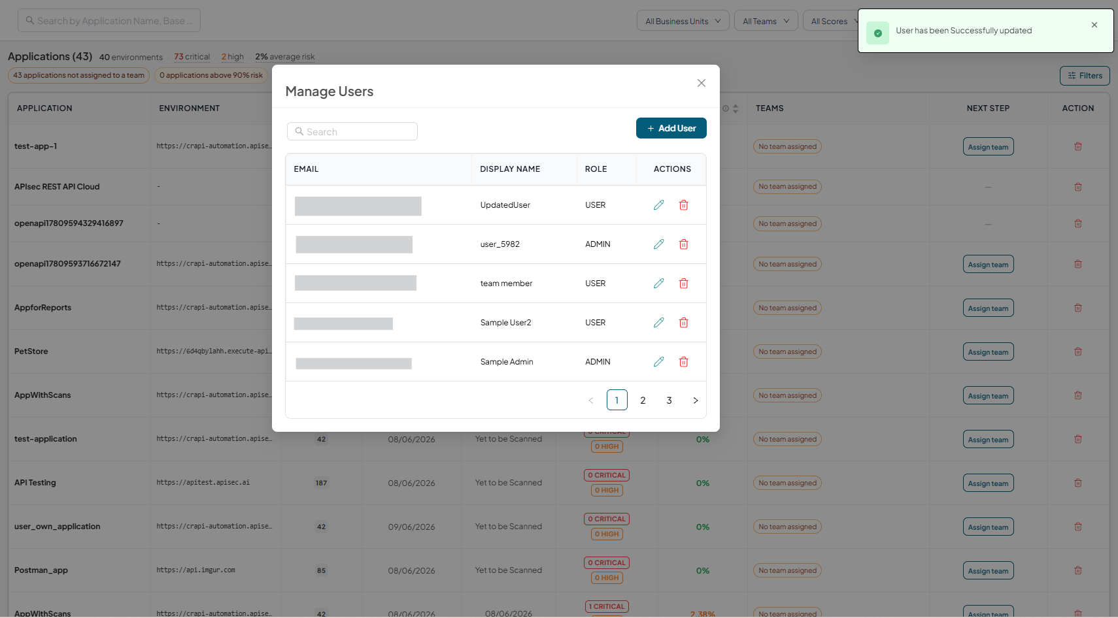
Task: Delete the Postman_app application
Action: [1077, 570]
